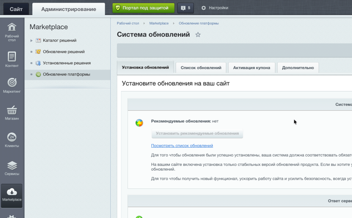The height and width of the screenshot is (218, 352).
Task: Click the Система обновлений heading
Action: (153, 35)
